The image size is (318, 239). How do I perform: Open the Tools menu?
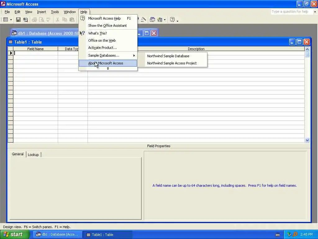55,12
